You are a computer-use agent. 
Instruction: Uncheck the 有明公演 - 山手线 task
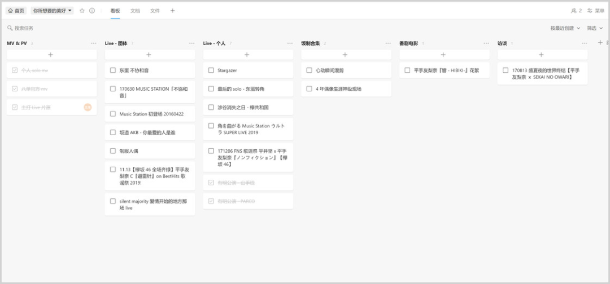(211, 183)
